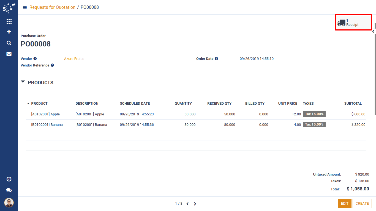Expand the right side panel chevron

coord(373,31)
